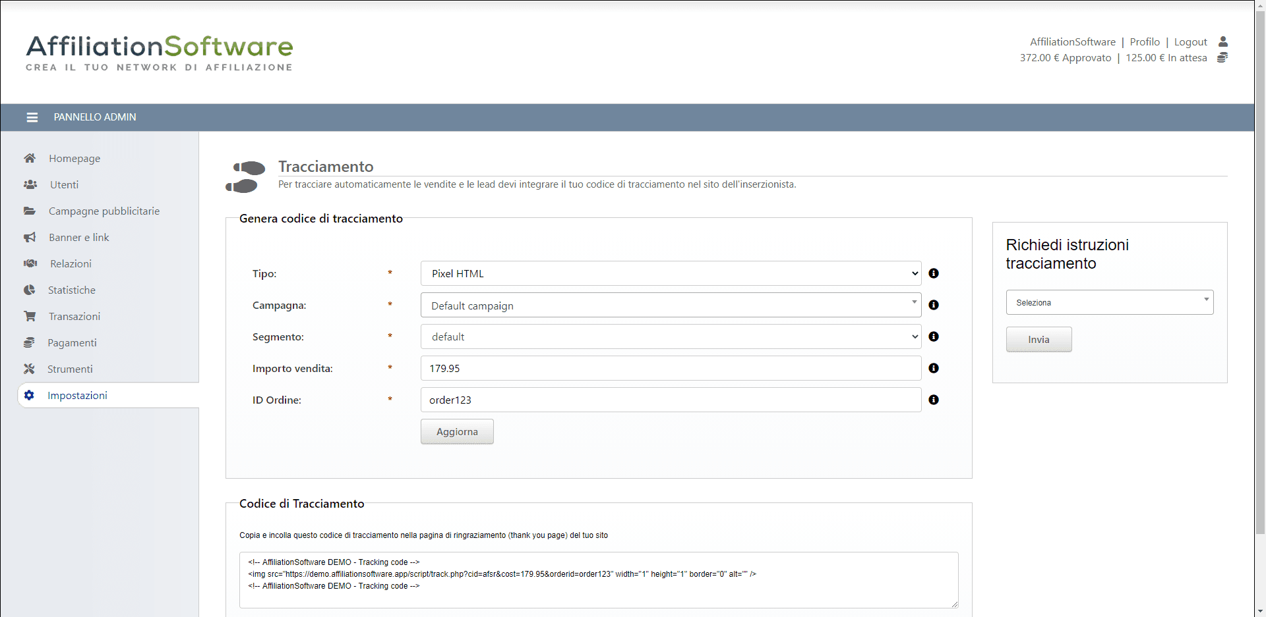Toggle the hamburger menu in admin bar
Screen dimensions: 1266x617
click(32, 117)
